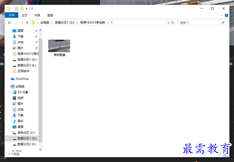
Task: Go up one folder level
Action: [27, 23]
